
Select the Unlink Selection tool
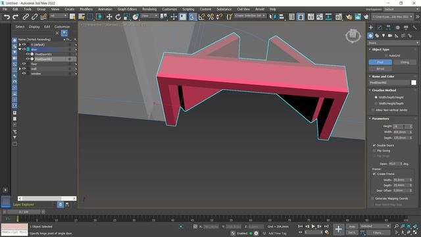click(x=34, y=17)
